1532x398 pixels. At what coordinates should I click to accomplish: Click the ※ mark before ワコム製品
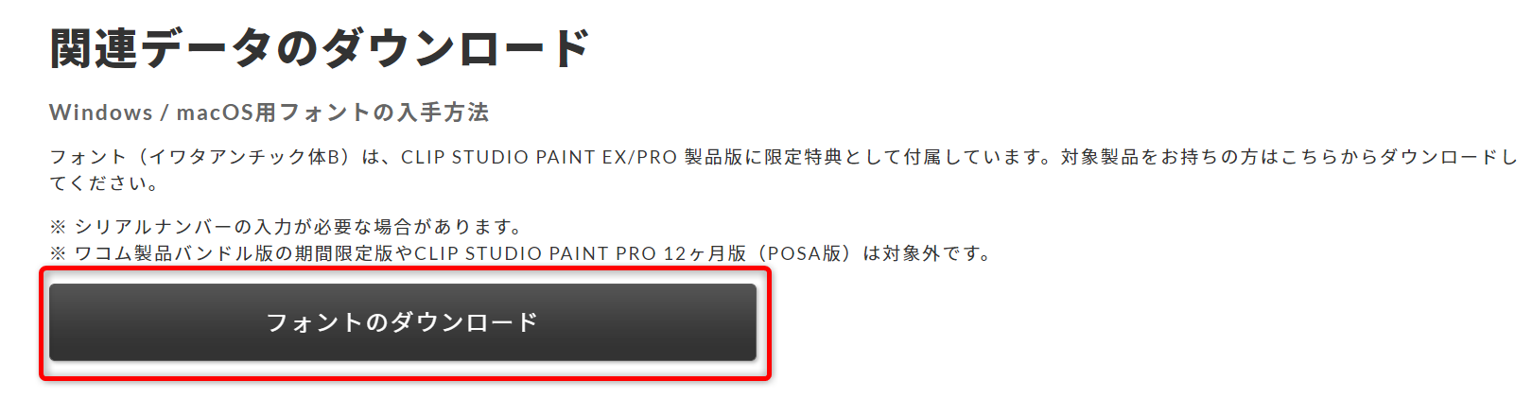(59, 253)
